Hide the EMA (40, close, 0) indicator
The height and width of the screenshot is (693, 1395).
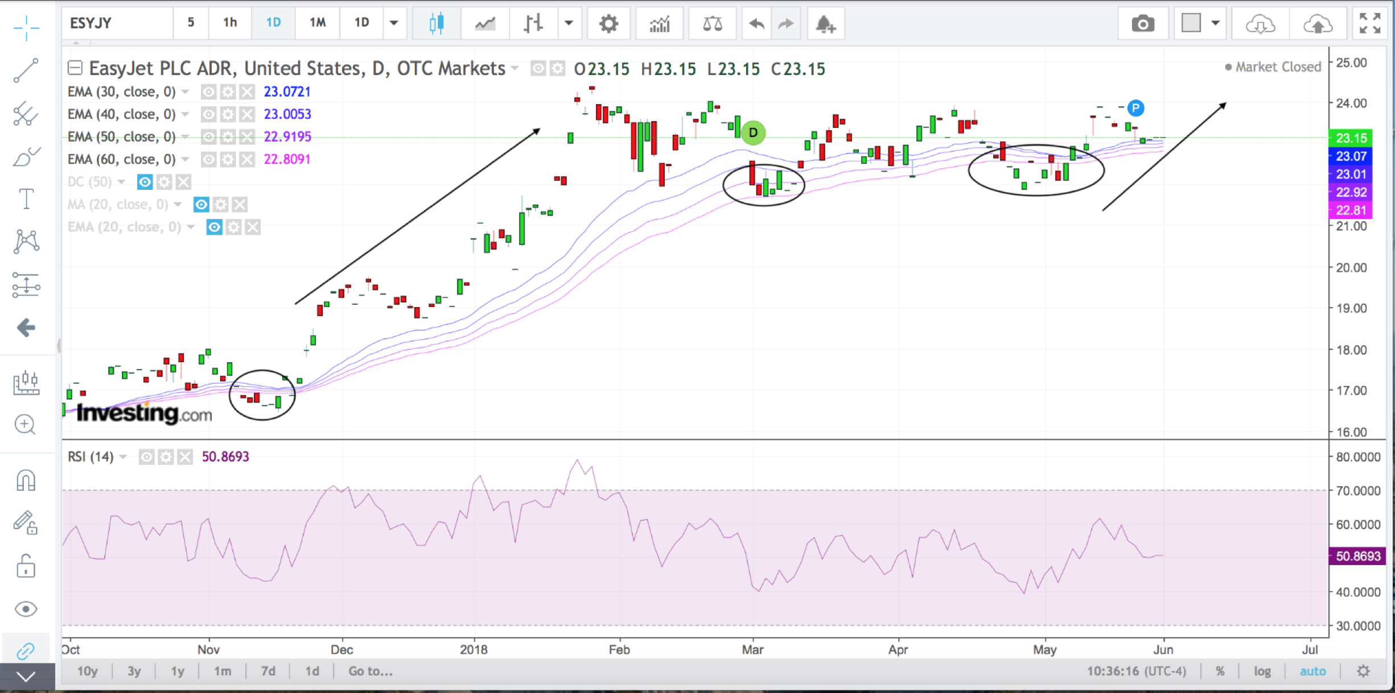[x=209, y=114]
